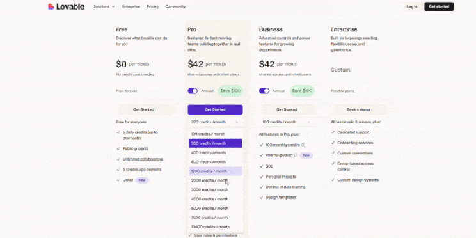Click the No credit card needed text
Screen dimensions: 476x238
coord(135,74)
